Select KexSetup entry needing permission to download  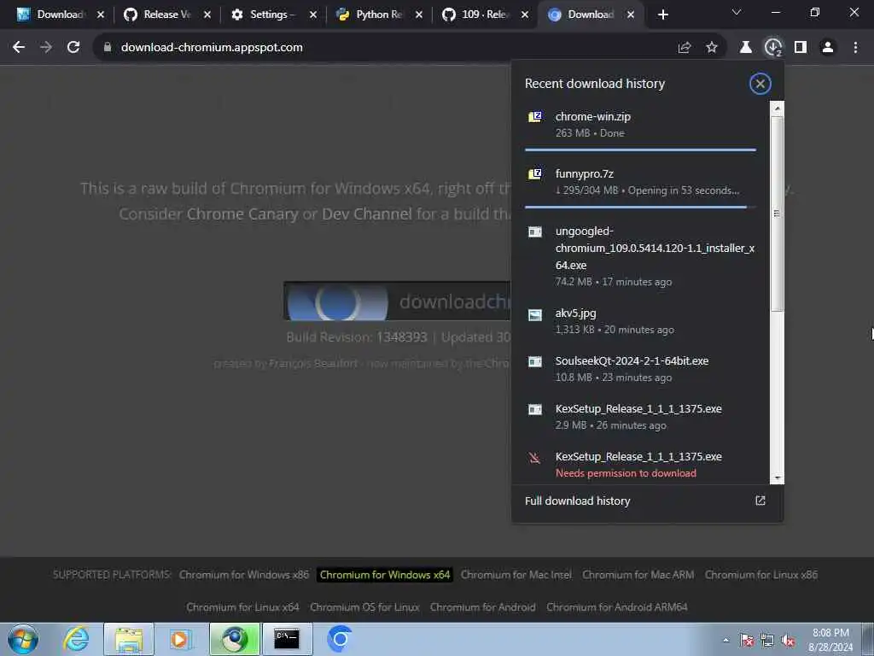pyautogui.click(x=640, y=465)
